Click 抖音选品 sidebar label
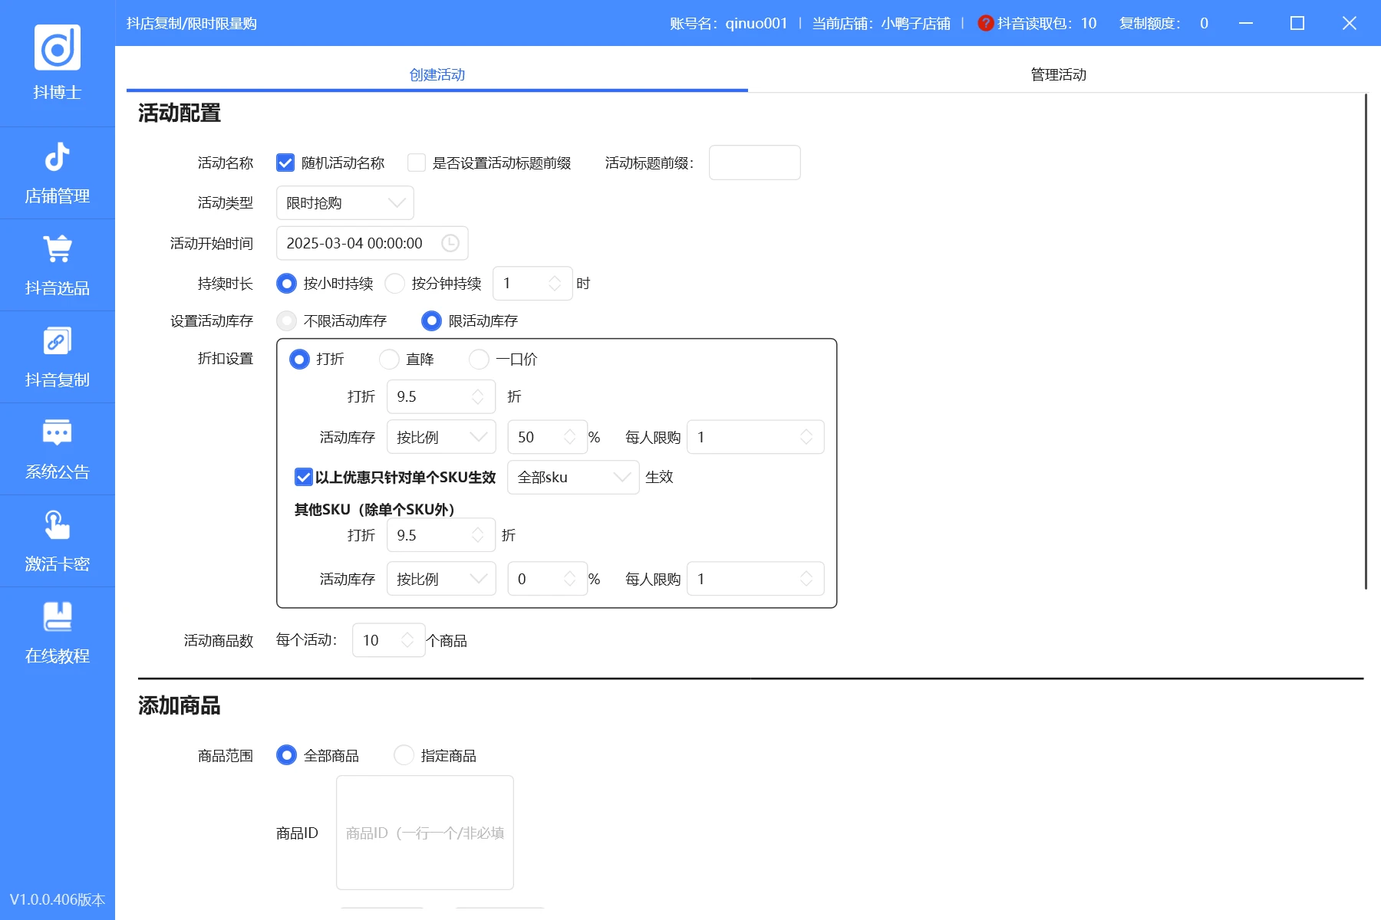Image resolution: width=1381 pixels, height=920 pixels. click(x=58, y=288)
